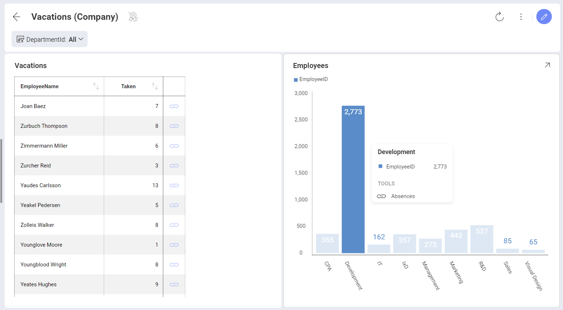
Task: Click the Yeakel Pedersen name cell
Action: [x=59, y=205]
